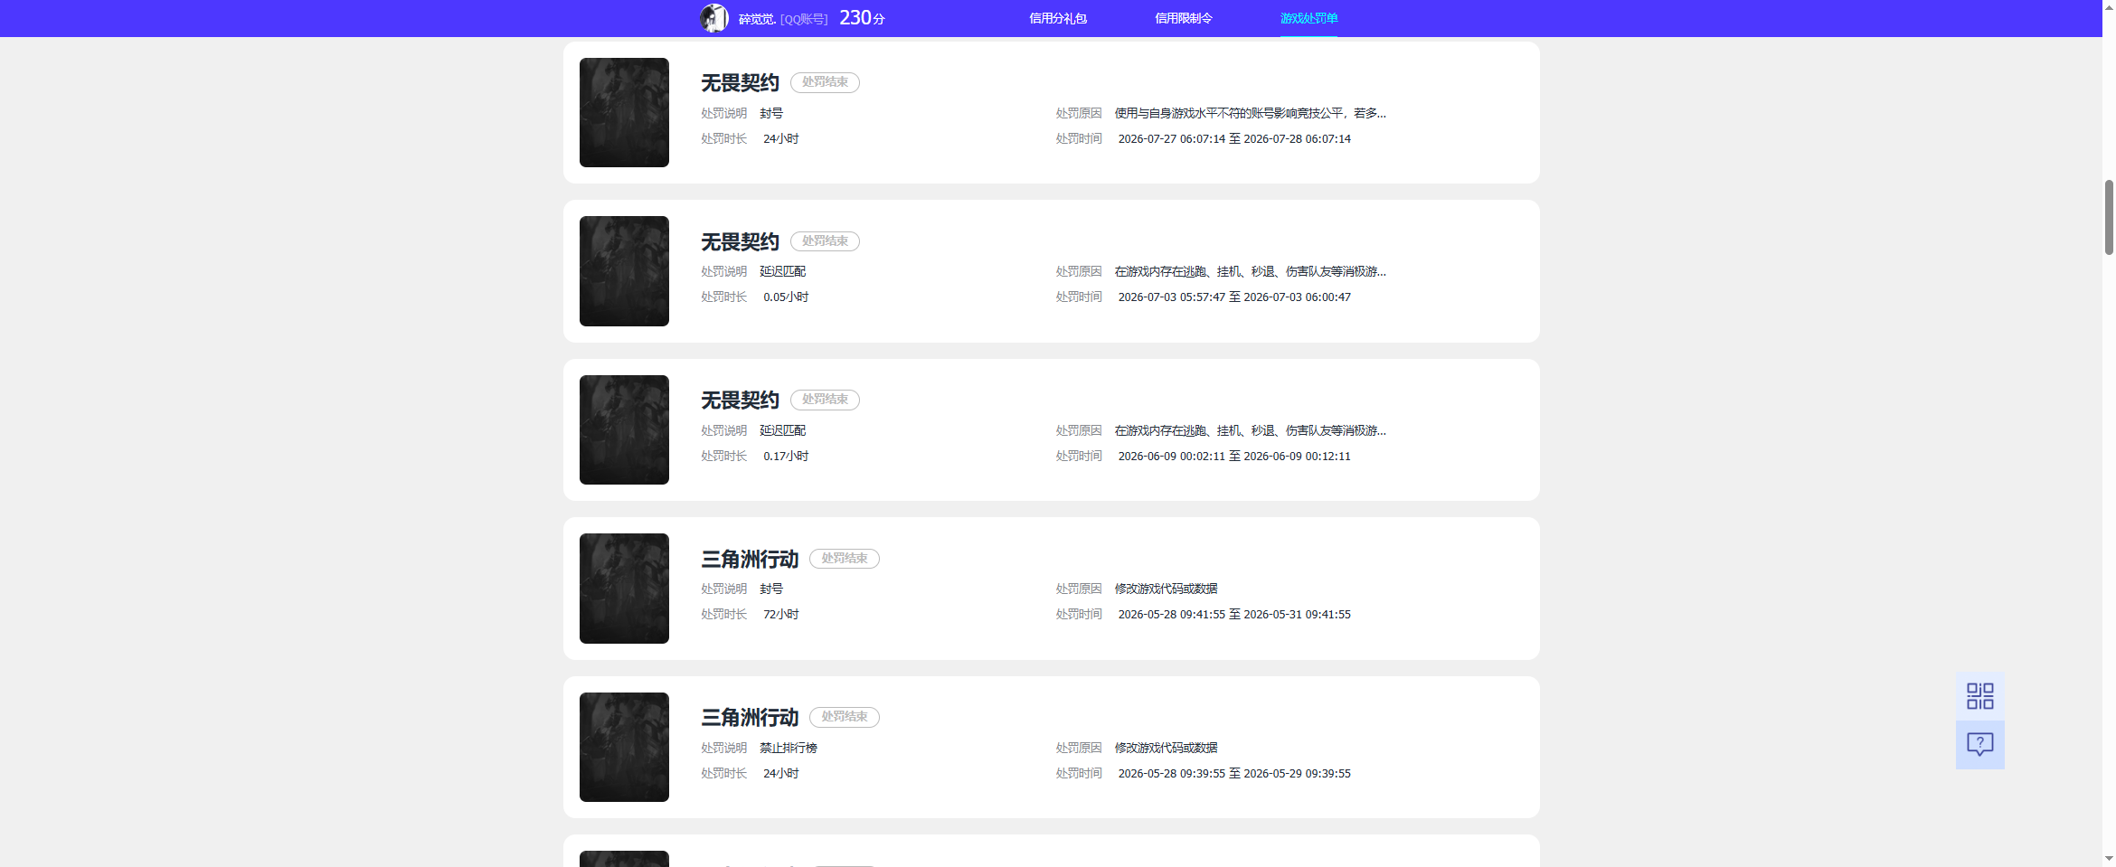The image size is (2116, 867).
Task: Click the page's vertical scrollbar thumb
Action: tap(2109, 218)
